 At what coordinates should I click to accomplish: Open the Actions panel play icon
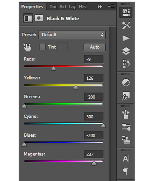[126, 38]
